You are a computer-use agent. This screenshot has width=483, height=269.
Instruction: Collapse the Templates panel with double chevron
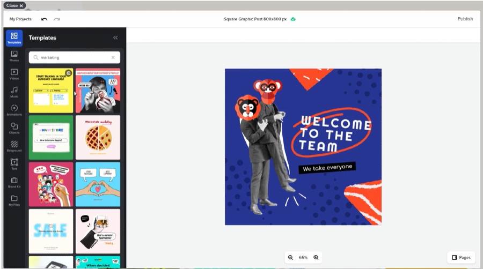(x=115, y=38)
